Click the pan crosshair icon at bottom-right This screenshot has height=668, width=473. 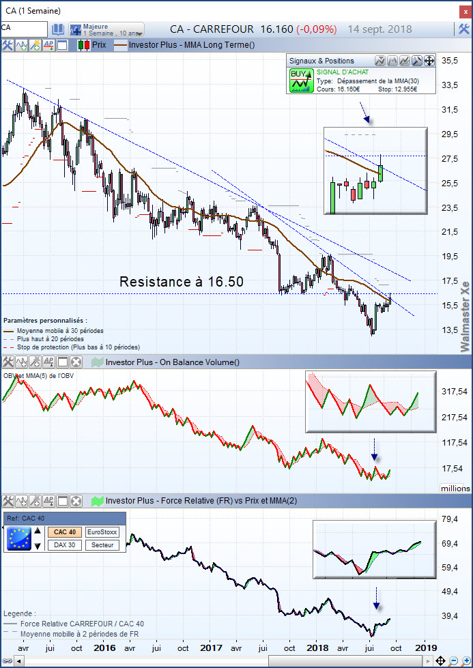[440, 660]
